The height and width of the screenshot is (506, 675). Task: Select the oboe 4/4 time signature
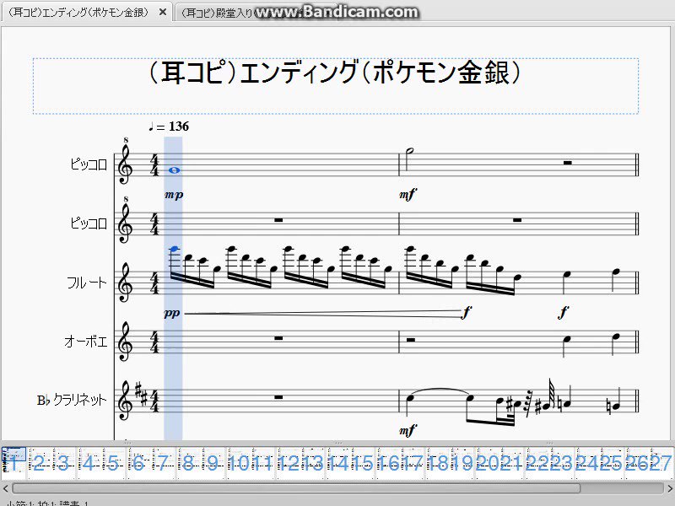click(154, 342)
